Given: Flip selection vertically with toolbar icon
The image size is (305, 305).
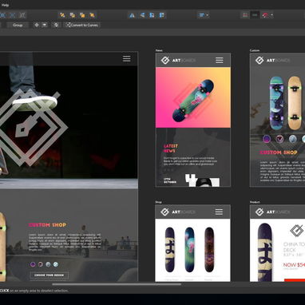Looking at the screenshot, I should [142, 15].
